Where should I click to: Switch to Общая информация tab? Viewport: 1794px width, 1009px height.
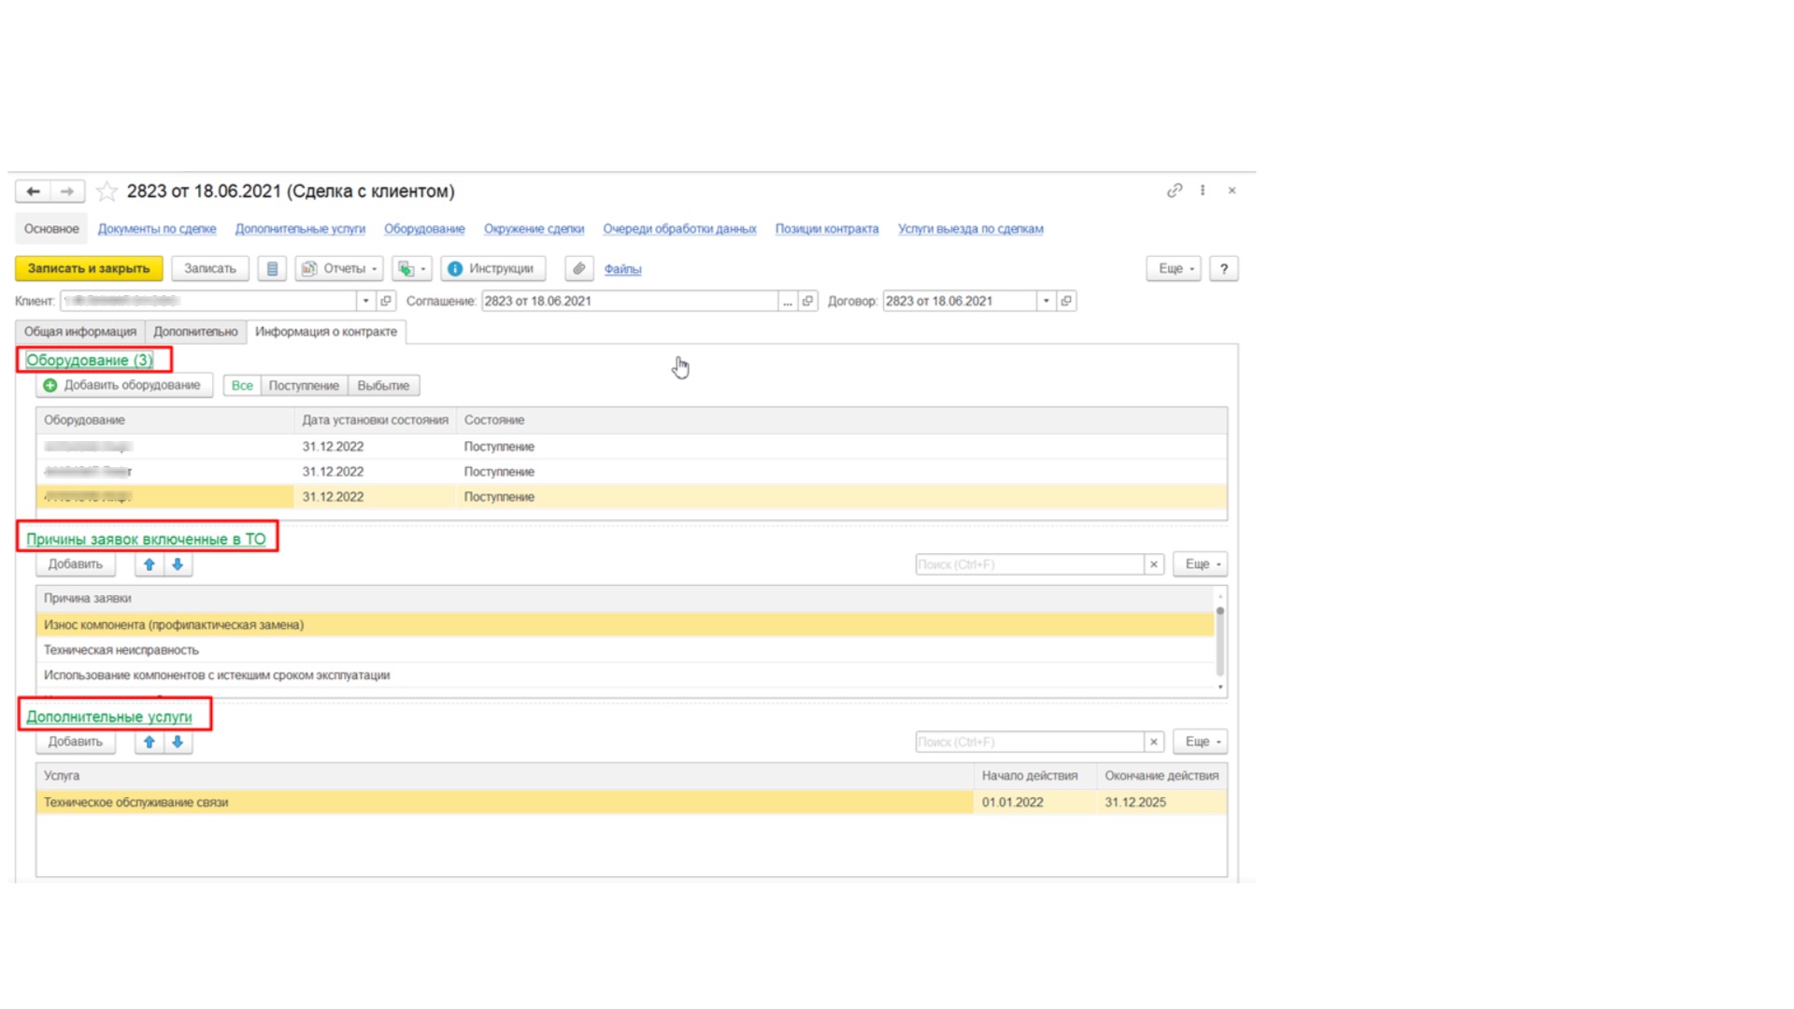[x=80, y=332]
